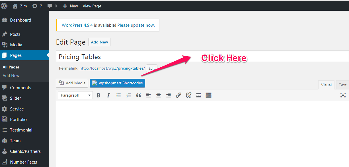Screen dimensions: 349x167
Task: Click the WordPress 4.9.4 link
Action: tap(77, 25)
